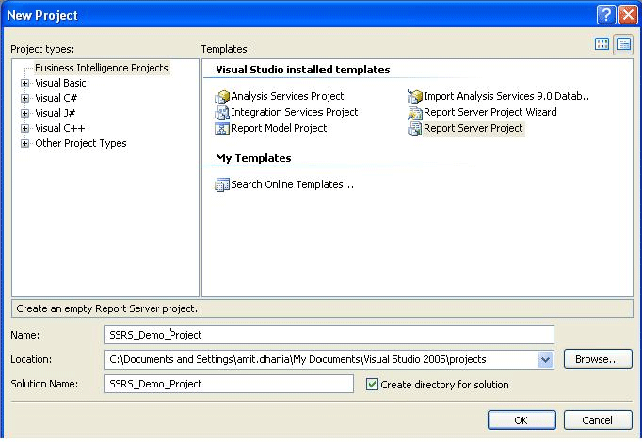This screenshot has height=442, width=642.
Task: Expand the Visual C# node
Action: tap(25, 99)
